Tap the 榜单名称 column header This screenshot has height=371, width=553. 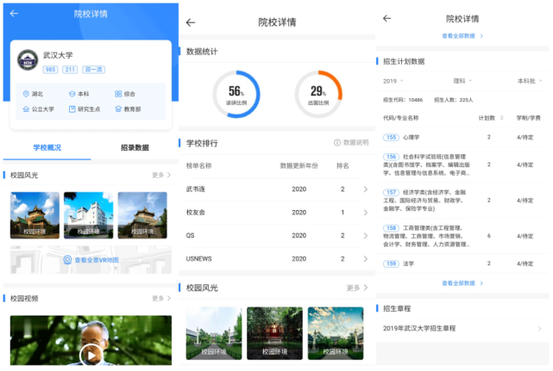tap(199, 165)
